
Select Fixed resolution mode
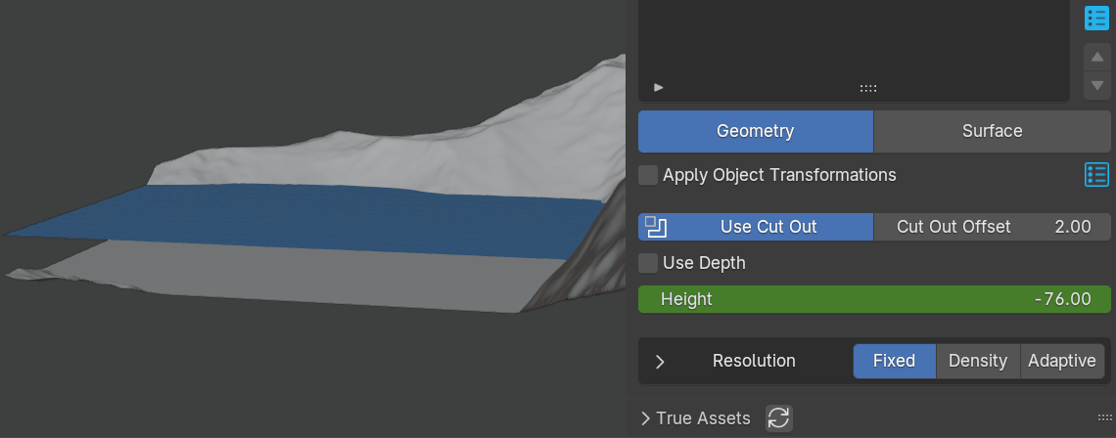pyautogui.click(x=894, y=361)
